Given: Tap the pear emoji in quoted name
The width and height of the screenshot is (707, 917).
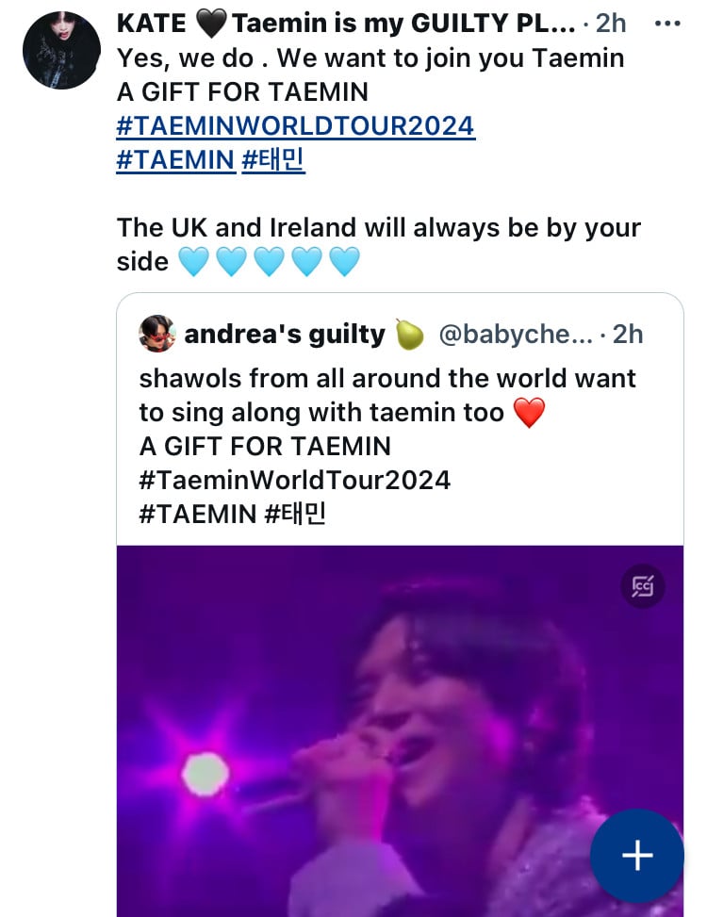Looking at the screenshot, I should coord(409,334).
